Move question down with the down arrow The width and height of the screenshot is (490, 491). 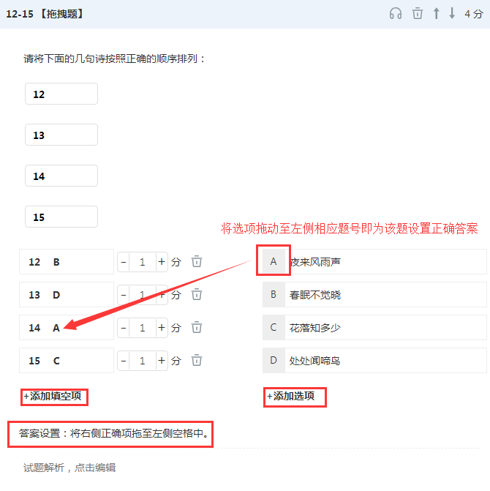click(x=452, y=14)
